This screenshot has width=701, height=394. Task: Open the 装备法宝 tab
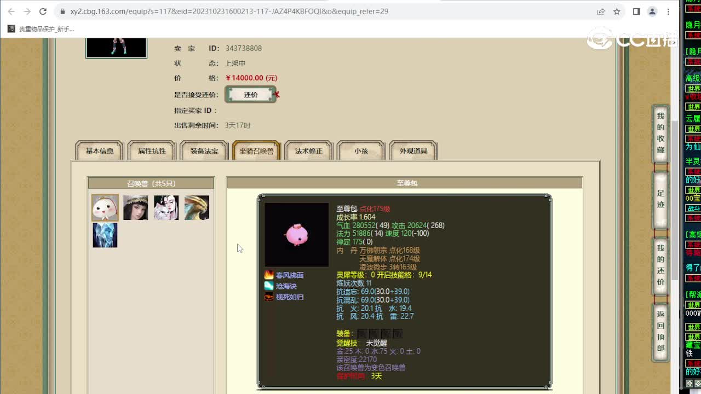click(x=204, y=151)
